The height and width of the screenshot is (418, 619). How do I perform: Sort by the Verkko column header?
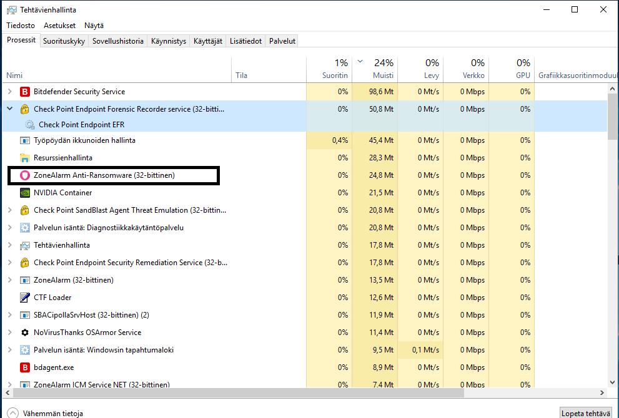point(466,70)
